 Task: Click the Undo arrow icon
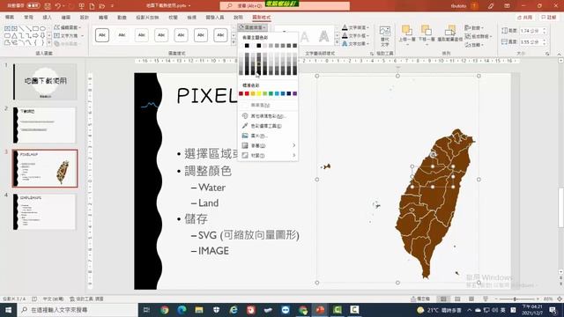point(58,6)
